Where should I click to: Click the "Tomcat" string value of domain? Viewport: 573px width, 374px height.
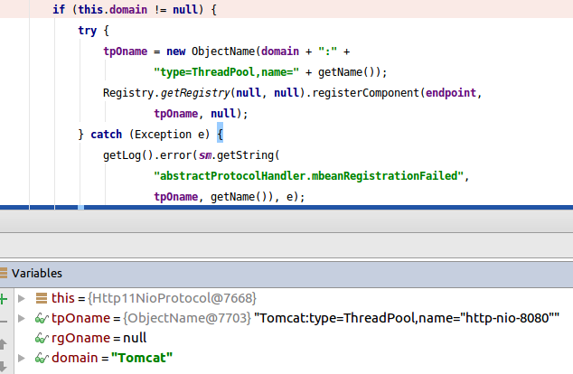coord(142,358)
